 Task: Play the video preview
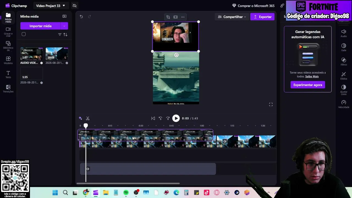point(176,118)
